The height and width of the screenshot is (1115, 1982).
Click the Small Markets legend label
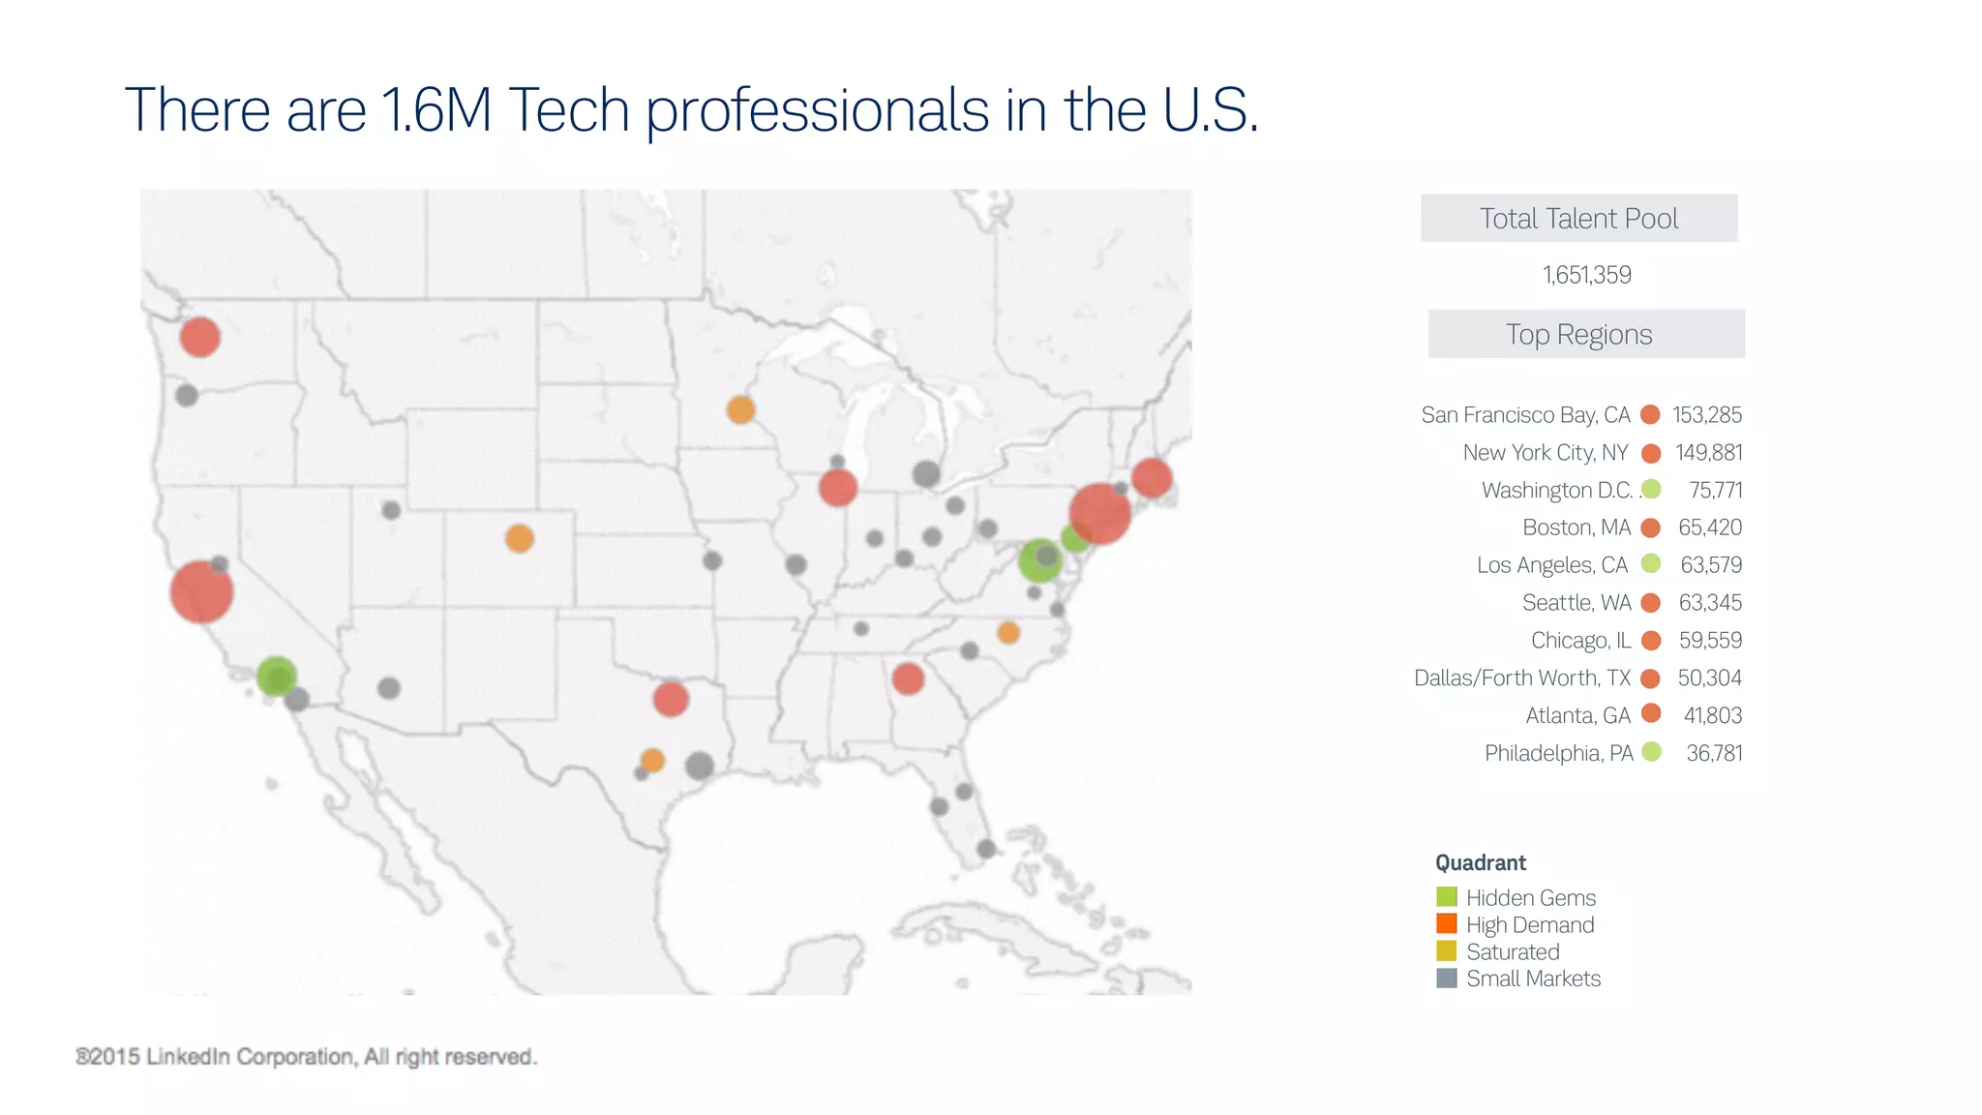tap(1534, 979)
